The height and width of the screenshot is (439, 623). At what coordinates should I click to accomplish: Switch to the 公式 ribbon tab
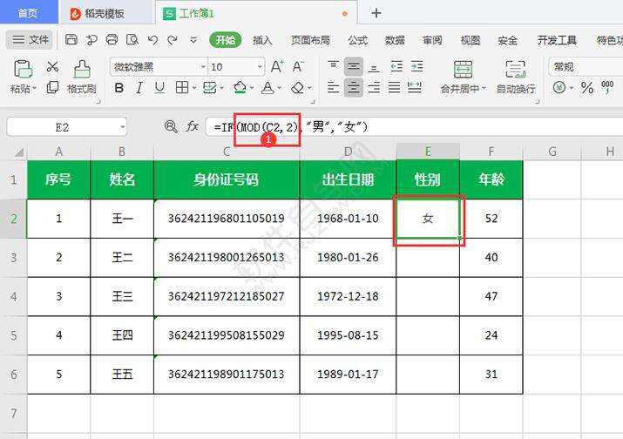pyautogui.click(x=357, y=40)
